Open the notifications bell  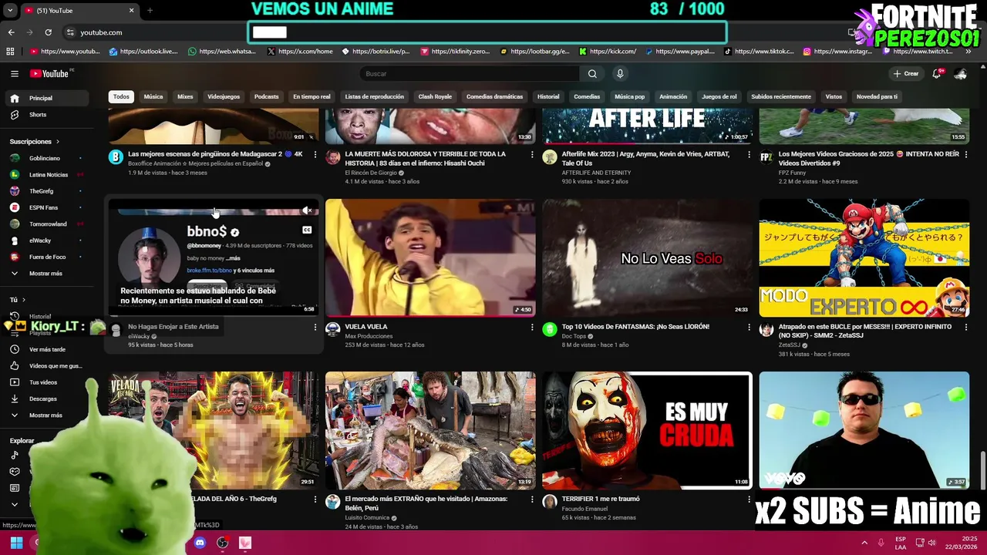[x=936, y=74]
